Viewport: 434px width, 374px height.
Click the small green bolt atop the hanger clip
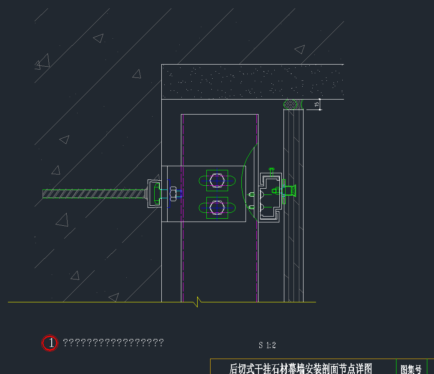click(x=272, y=171)
